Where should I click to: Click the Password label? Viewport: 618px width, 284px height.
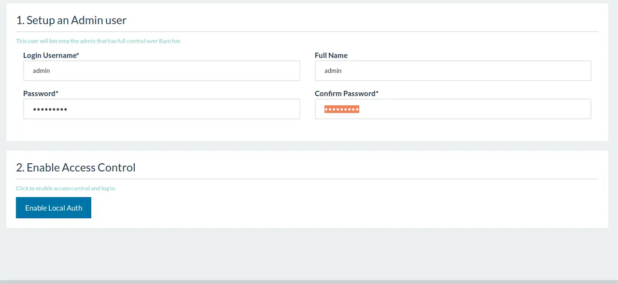click(x=41, y=93)
